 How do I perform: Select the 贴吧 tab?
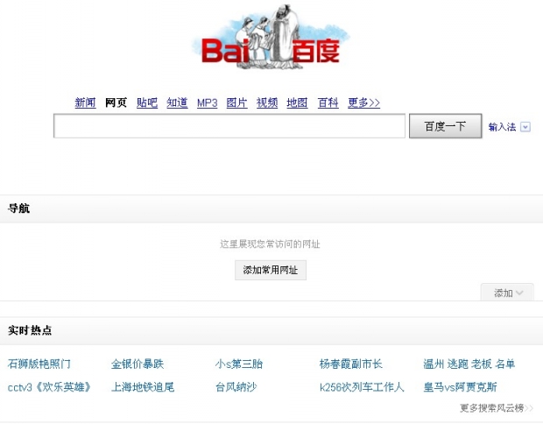click(x=147, y=103)
